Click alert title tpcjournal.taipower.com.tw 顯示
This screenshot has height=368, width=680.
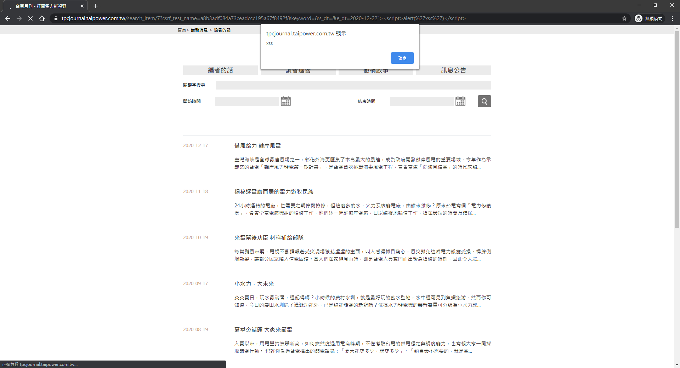pos(306,34)
